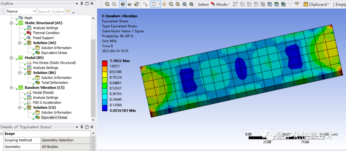Toggle the Details panel pin icon
This screenshot has height=151, width=346.
click(x=82, y=127)
